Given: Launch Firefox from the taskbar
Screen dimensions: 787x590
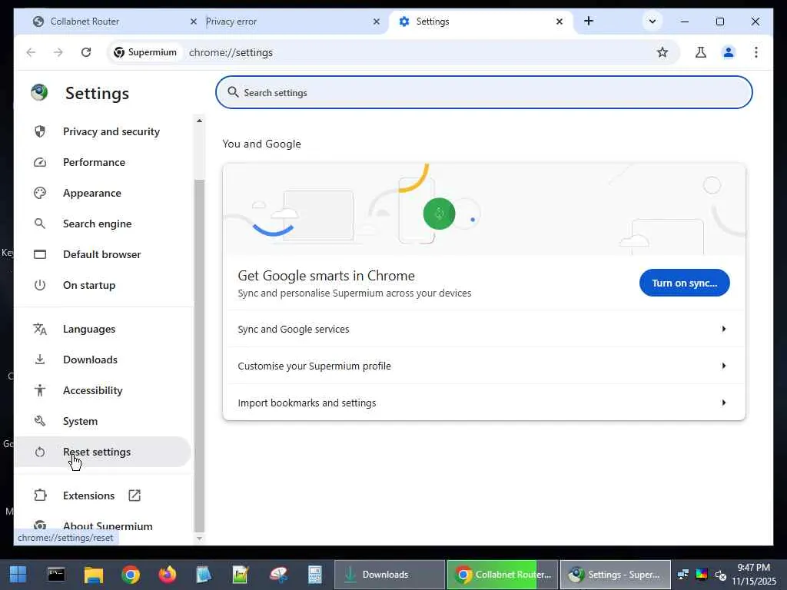Looking at the screenshot, I should pyautogui.click(x=168, y=575).
